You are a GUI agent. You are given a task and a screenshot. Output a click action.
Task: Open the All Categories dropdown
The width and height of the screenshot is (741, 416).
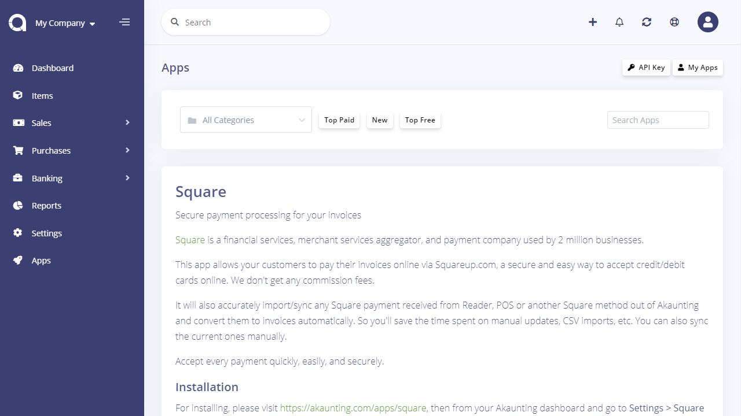246,120
